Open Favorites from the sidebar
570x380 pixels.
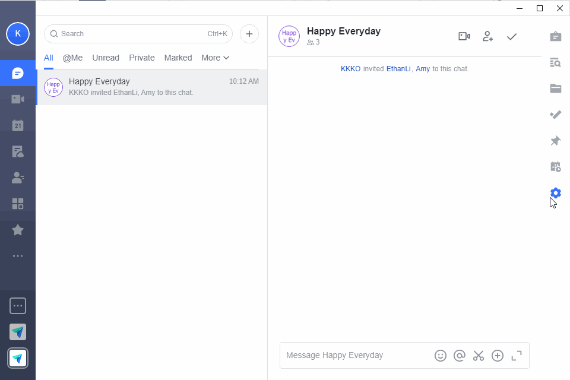pyautogui.click(x=18, y=230)
